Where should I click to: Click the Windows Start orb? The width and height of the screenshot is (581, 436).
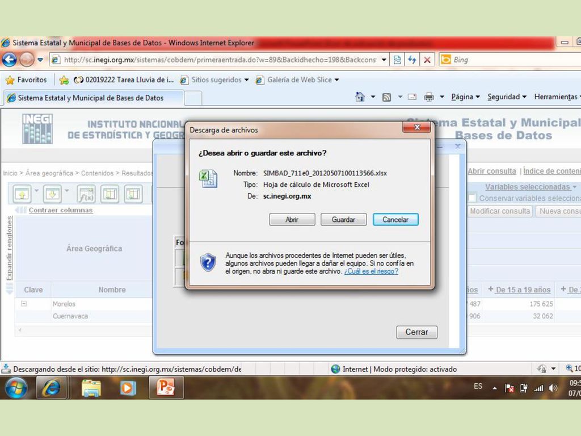16,387
